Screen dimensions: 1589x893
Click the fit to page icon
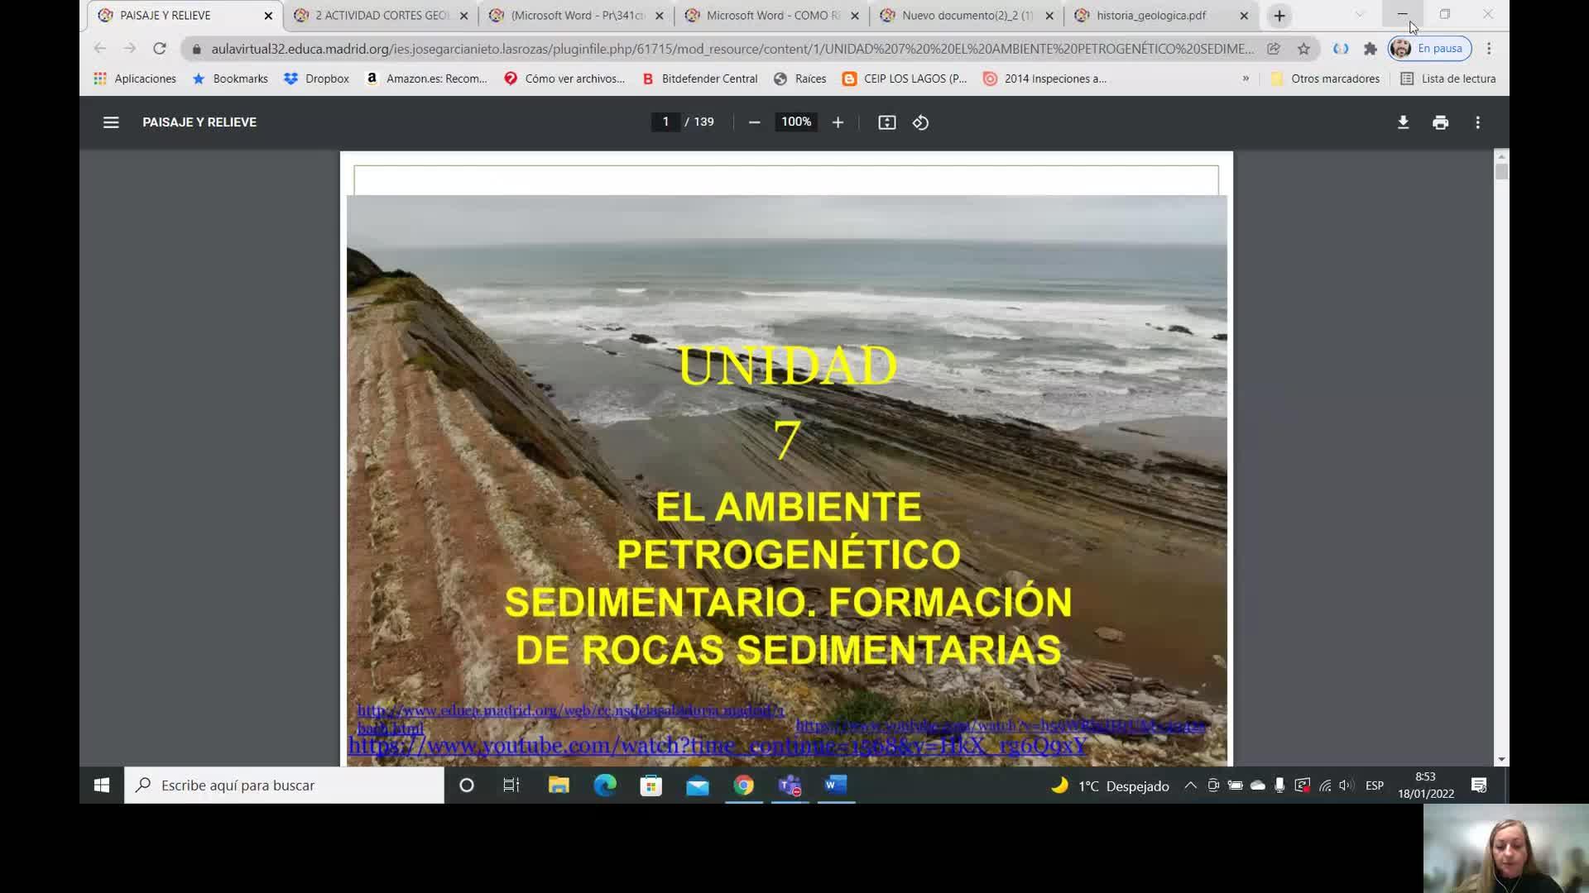886,122
